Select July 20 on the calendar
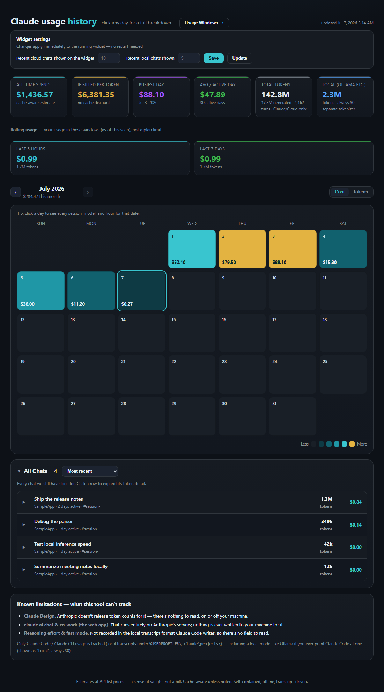The image size is (384, 692). coord(91,375)
